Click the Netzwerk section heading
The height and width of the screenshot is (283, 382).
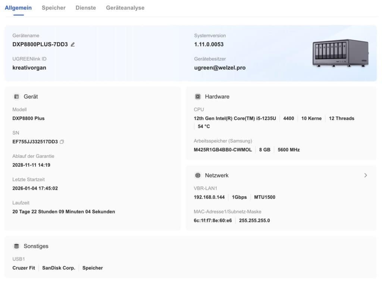[217, 175]
